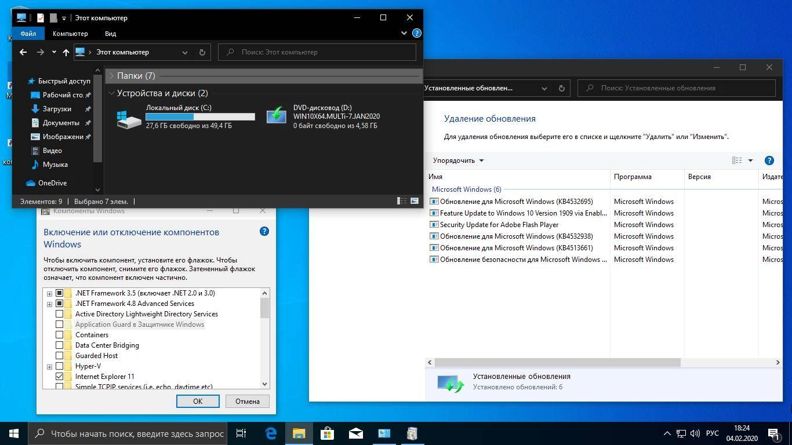Open help in the This PC window

[416, 33]
